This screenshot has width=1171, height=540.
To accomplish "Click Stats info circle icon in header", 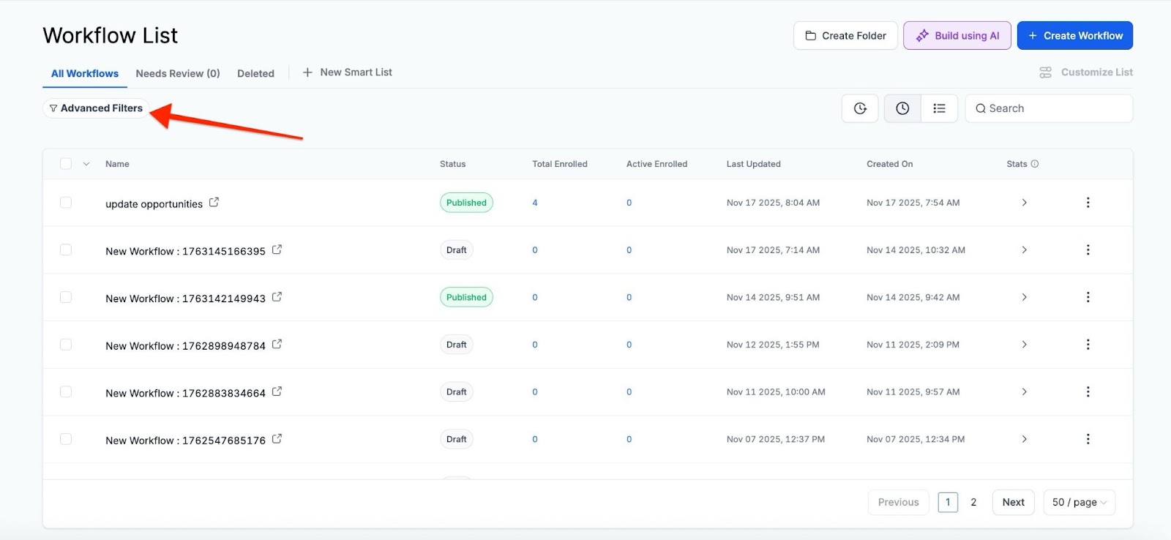I will (x=1035, y=164).
